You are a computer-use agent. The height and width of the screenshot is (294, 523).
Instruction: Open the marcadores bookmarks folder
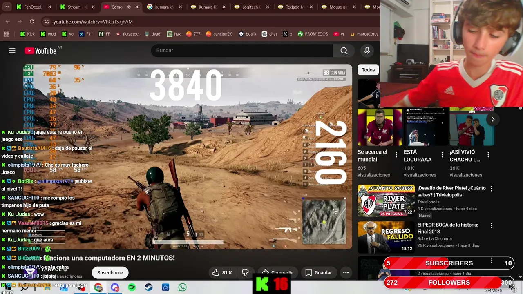click(364, 34)
